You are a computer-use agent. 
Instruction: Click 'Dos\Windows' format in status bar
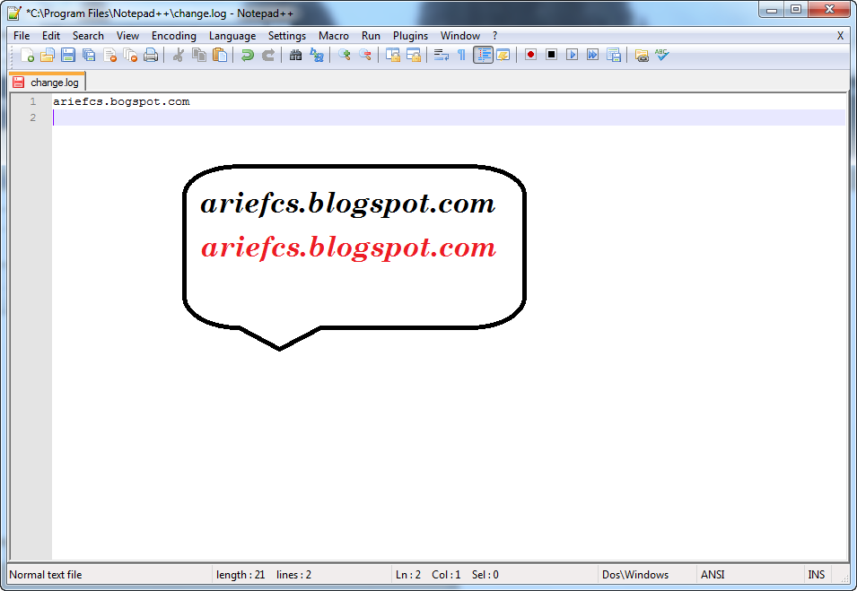(635, 575)
